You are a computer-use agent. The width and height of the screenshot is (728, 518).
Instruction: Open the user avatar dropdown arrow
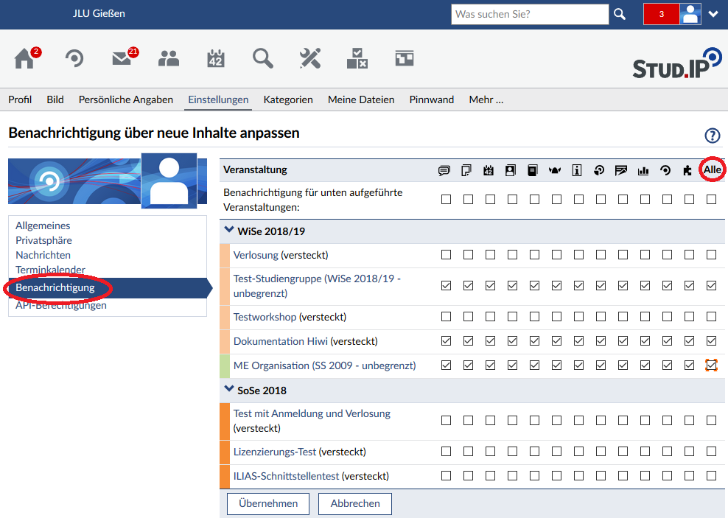pyautogui.click(x=713, y=14)
